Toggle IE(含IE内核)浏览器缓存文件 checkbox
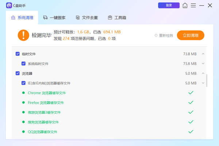Viewport: 219px width, 146px height. click(x=24, y=83)
